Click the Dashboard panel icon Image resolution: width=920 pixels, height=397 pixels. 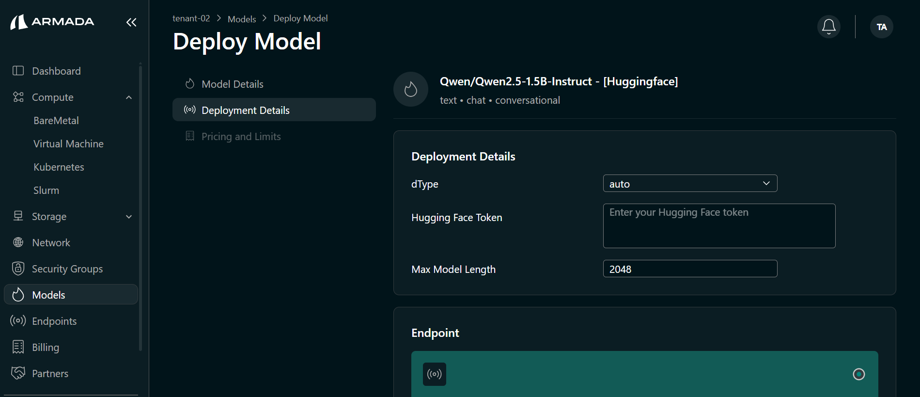point(18,71)
